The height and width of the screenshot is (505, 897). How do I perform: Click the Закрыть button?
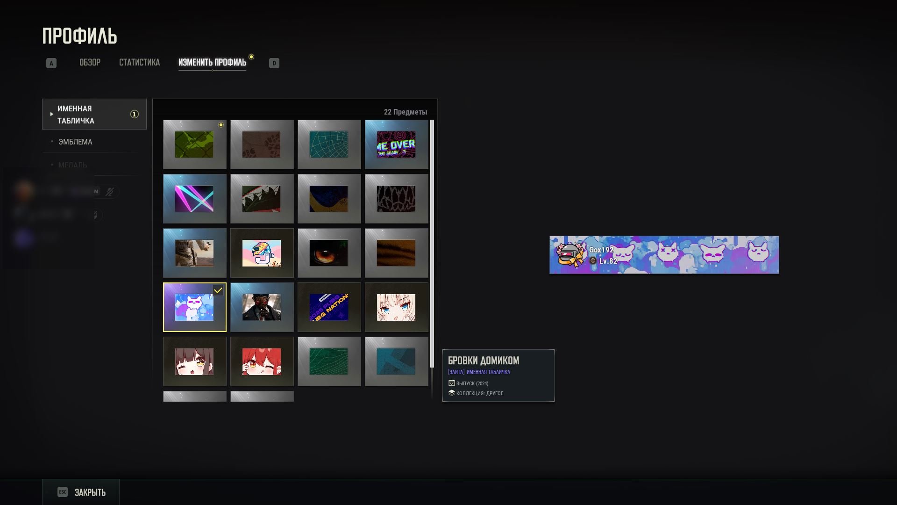point(81,492)
